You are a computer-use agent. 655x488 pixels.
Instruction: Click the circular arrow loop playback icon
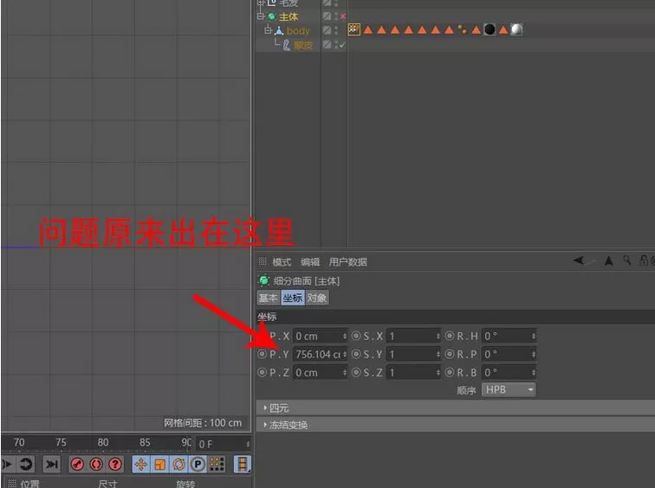(x=26, y=464)
